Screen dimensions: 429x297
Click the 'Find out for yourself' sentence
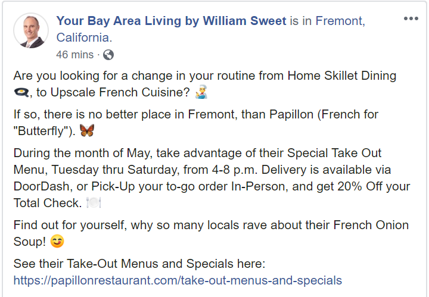coord(179,226)
